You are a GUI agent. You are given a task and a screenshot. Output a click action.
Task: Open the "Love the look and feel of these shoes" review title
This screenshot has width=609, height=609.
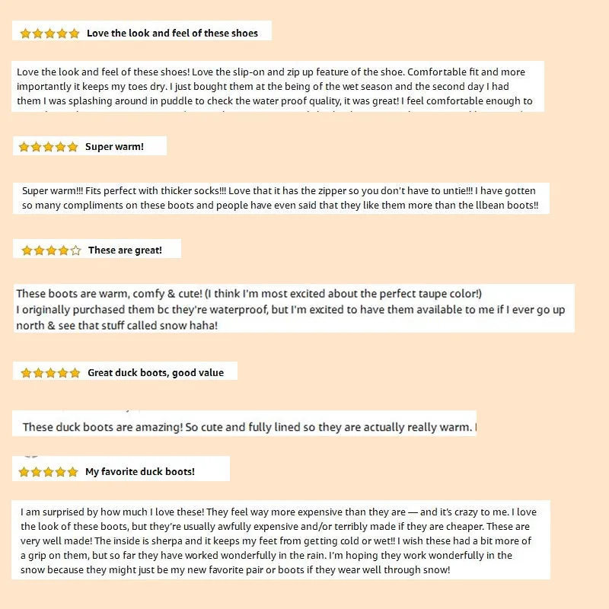pos(172,33)
